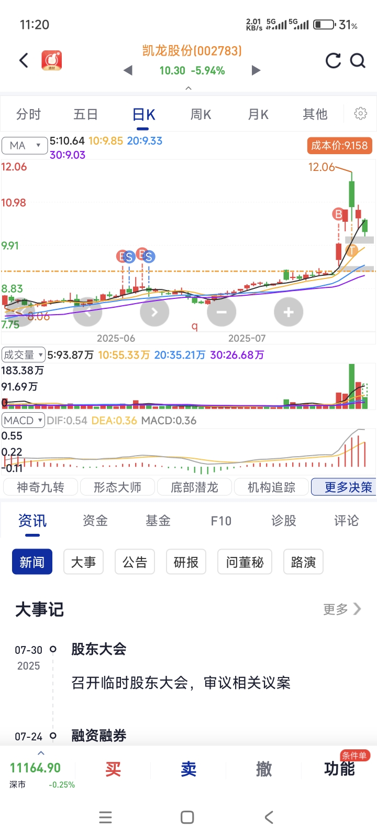Viewport: 377px width, 839px height.
Task: Tap the red 买 buy button
Action: pyautogui.click(x=113, y=769)
